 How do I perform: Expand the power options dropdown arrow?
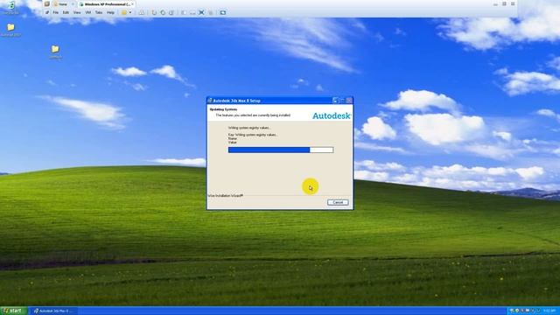coord(130,12)
